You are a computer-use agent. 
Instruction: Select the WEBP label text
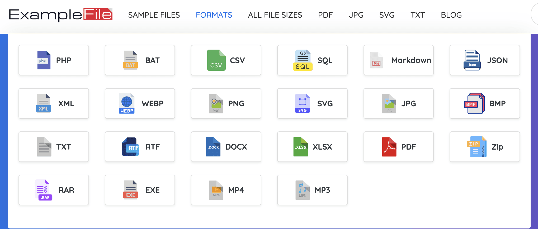153,103
